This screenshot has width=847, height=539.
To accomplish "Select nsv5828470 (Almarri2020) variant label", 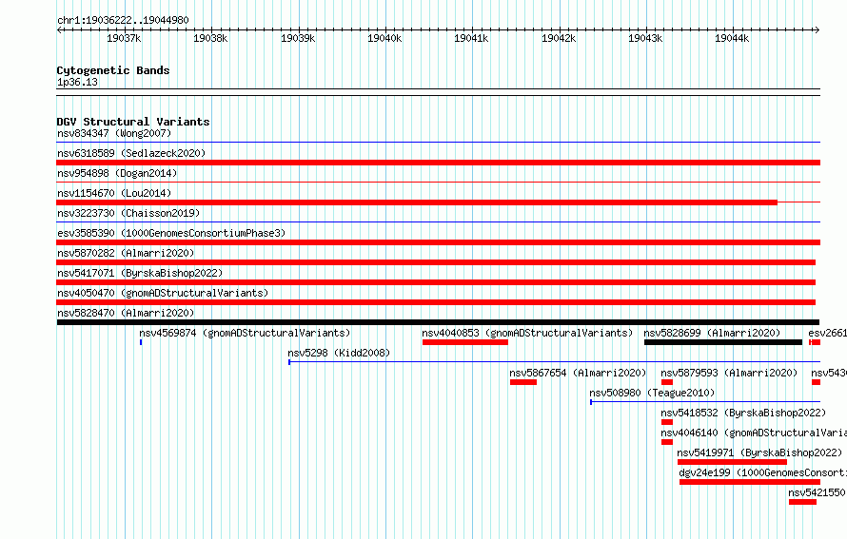I will click(x=126, y=313).
